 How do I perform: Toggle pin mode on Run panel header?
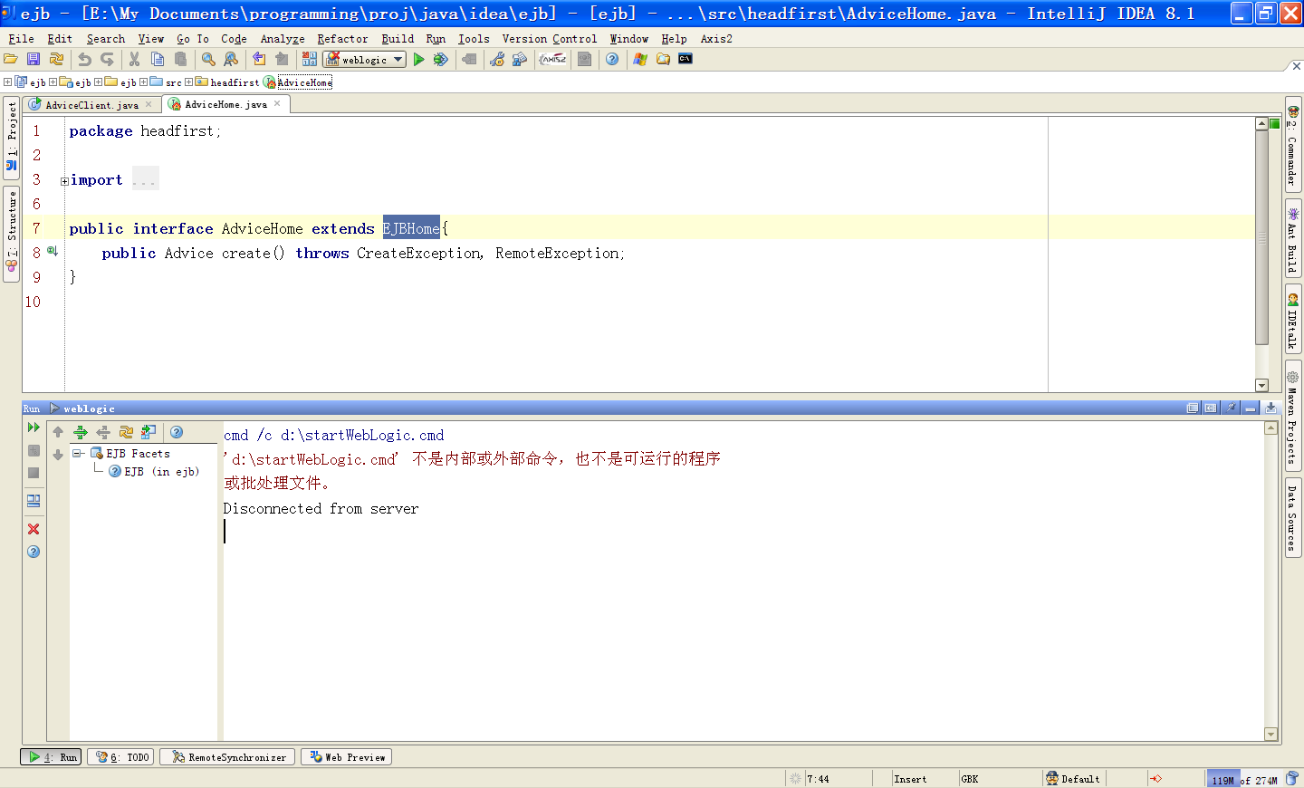pos(1231,408)
